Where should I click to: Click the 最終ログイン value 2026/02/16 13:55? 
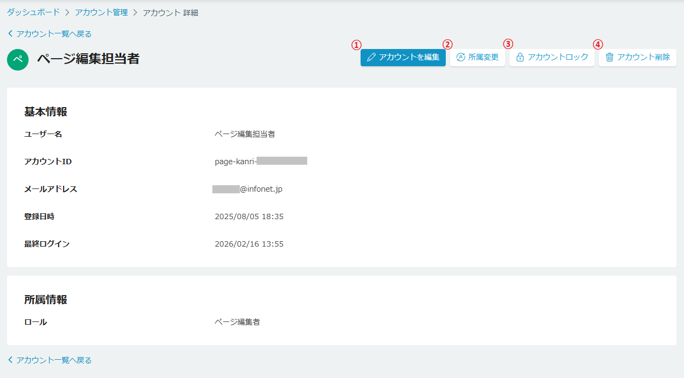pyautogui.click(x=249, y=244)
